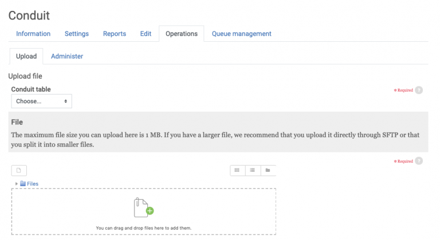
Task: Switch file view to details list
Action: (253, 170)
